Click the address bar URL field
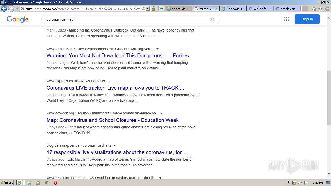 pyautogui.click(x=83, y=9)
